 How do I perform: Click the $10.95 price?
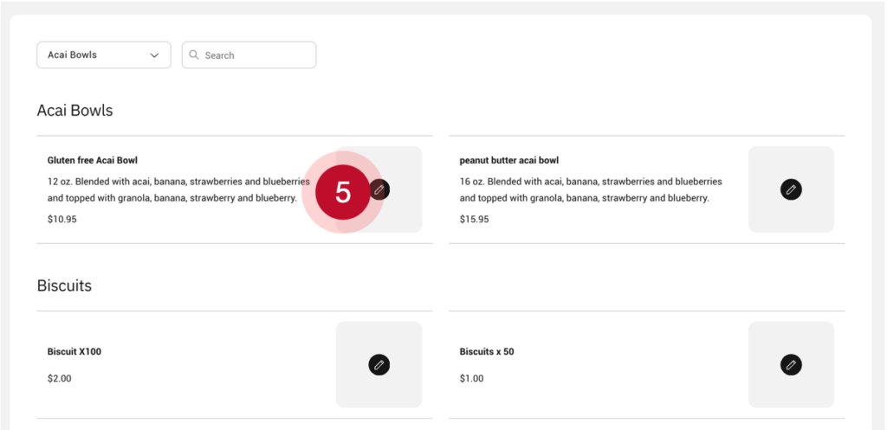[62, 219]
